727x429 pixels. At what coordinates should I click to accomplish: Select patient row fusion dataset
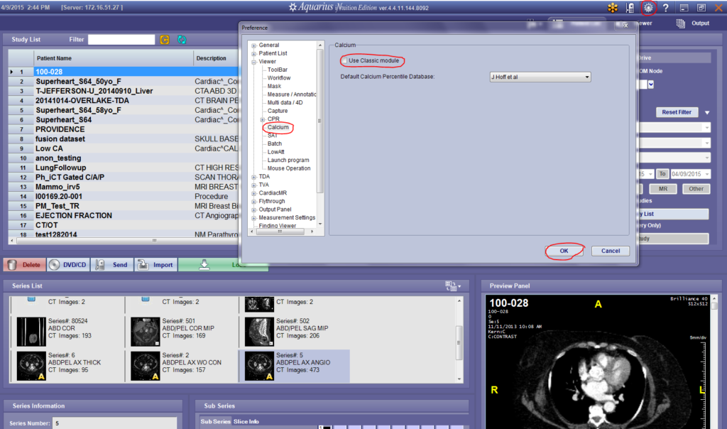pyautogui.click(x=124, y=139)
